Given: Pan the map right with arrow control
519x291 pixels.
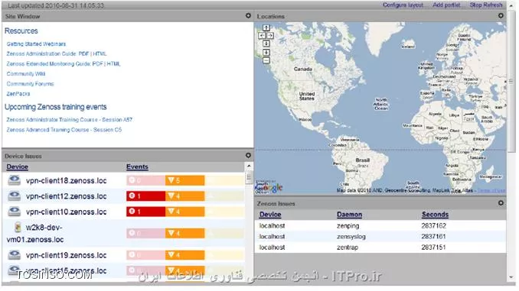Looking at the screenshot, I should (270, 35).
